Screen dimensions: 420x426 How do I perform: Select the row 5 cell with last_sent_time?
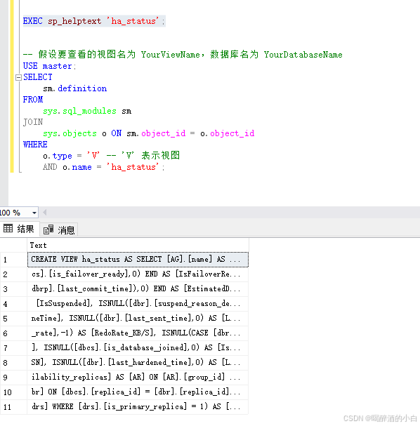[138, 319]
